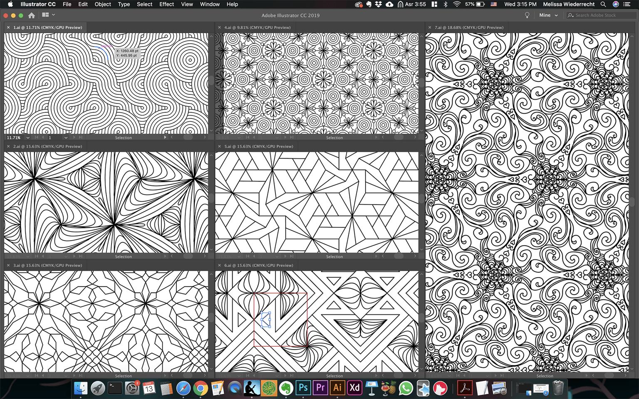Close the 1.ai document tab

tap(8, 27)
